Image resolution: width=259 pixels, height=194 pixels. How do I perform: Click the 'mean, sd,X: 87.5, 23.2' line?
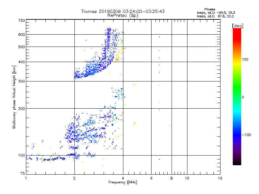tap(215, 16)
